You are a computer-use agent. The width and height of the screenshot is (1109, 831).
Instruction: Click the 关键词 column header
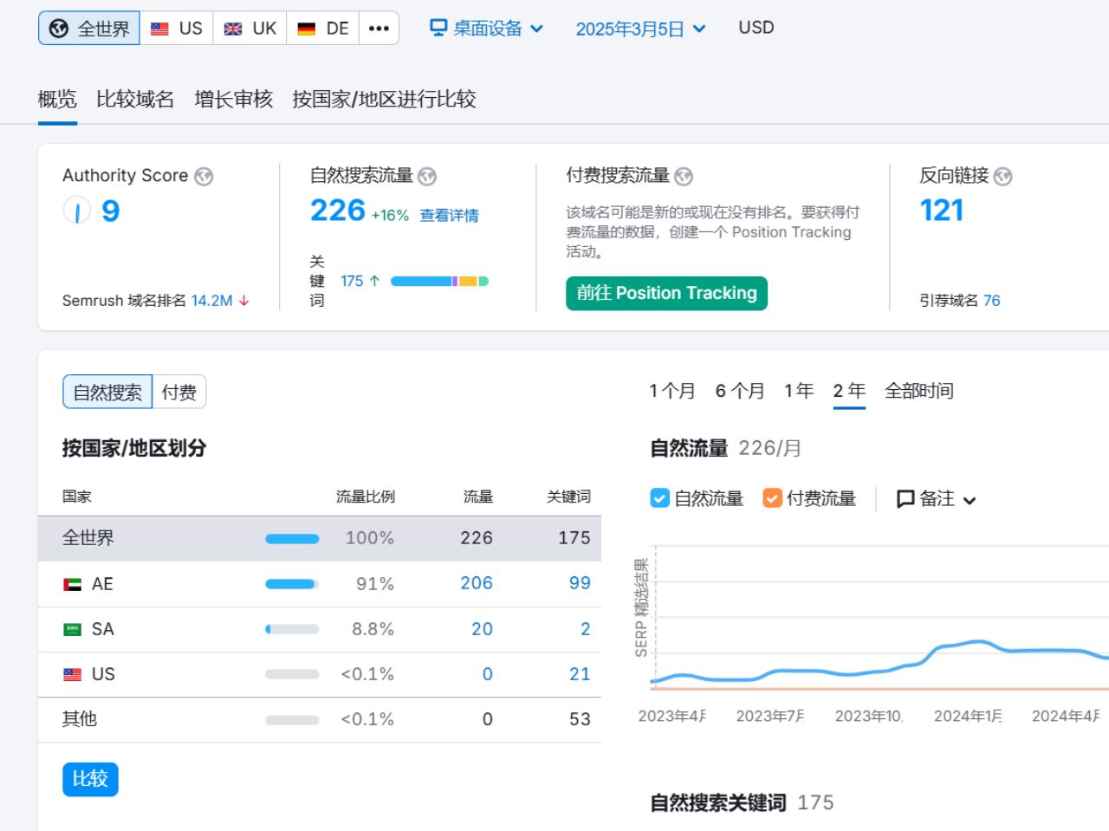pyautogui.click(x=568, y=497)
